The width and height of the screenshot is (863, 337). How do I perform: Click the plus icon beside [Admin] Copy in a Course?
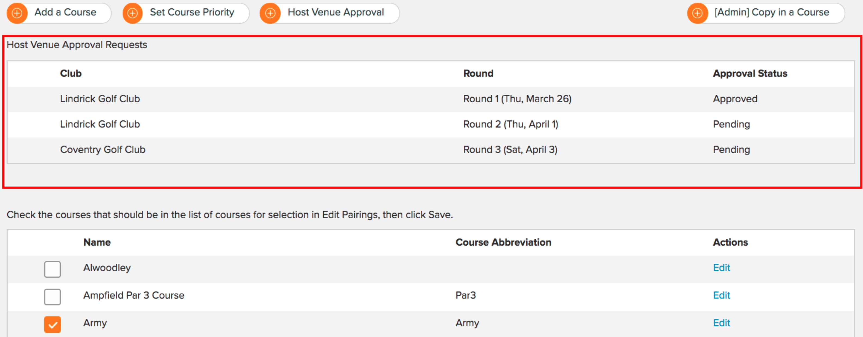pyautogui.click(x=697, y=13)
